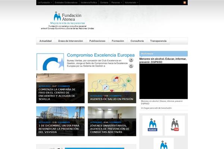Open Contacta menu item

pyautogui.click(x=104, y=3)
